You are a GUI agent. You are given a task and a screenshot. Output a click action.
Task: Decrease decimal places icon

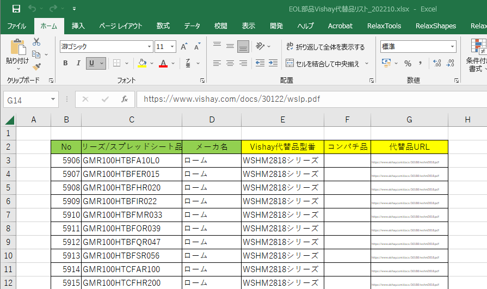[x=451, y=63]
